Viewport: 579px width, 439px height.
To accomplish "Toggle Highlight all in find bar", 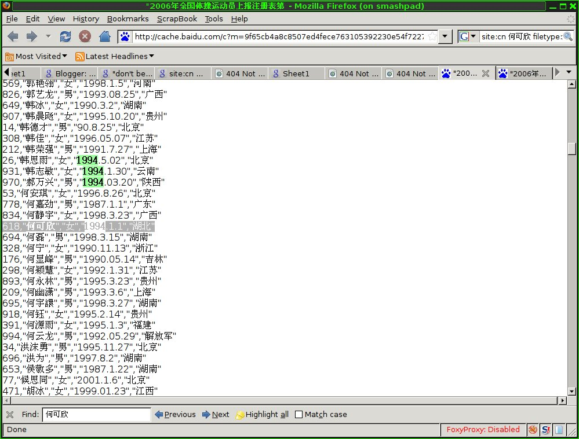I will 261,414.
